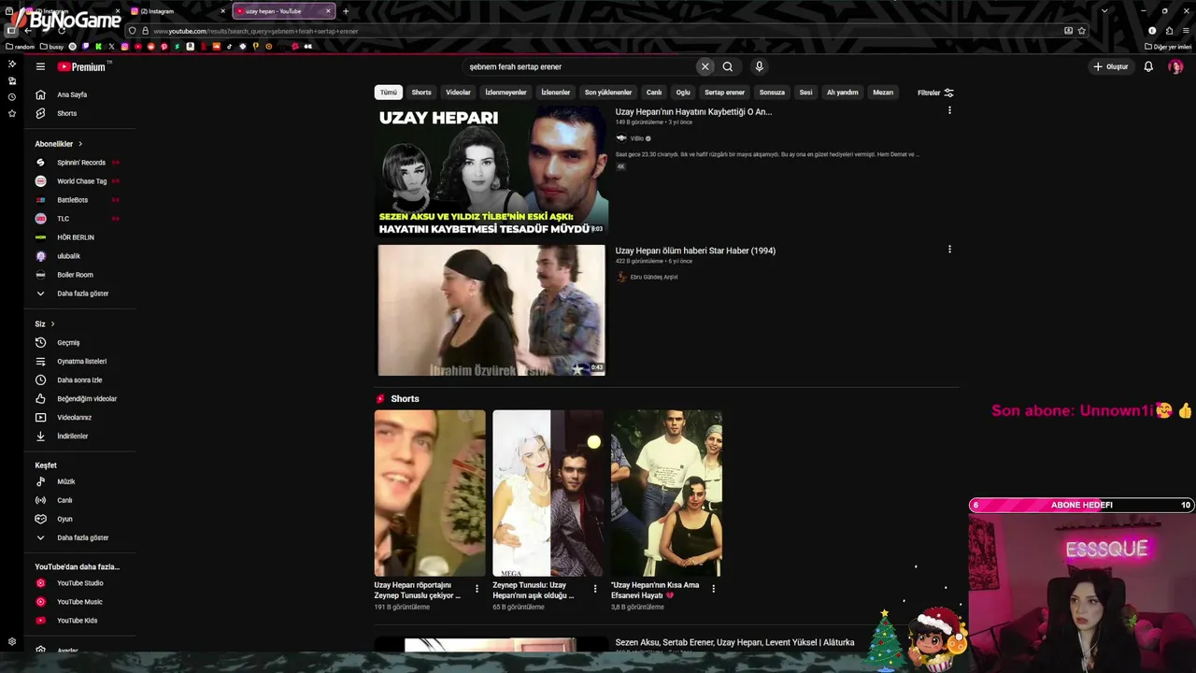Select the Ah yandım chip

click(842, 93)
